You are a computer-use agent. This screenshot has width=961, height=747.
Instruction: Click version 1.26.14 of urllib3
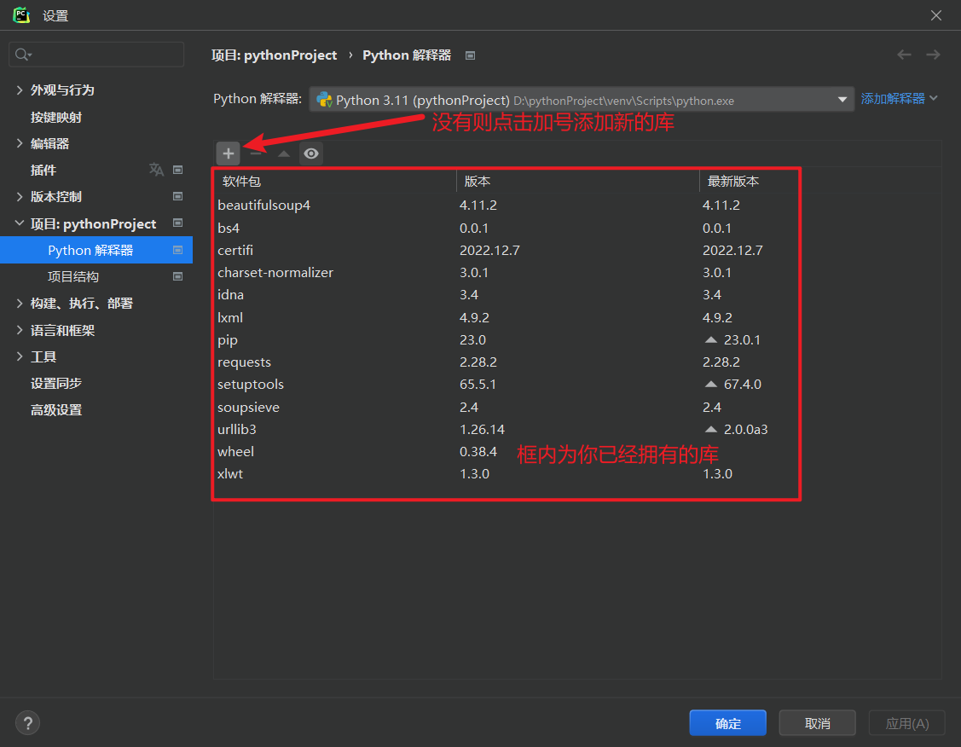tap(483, 429)
